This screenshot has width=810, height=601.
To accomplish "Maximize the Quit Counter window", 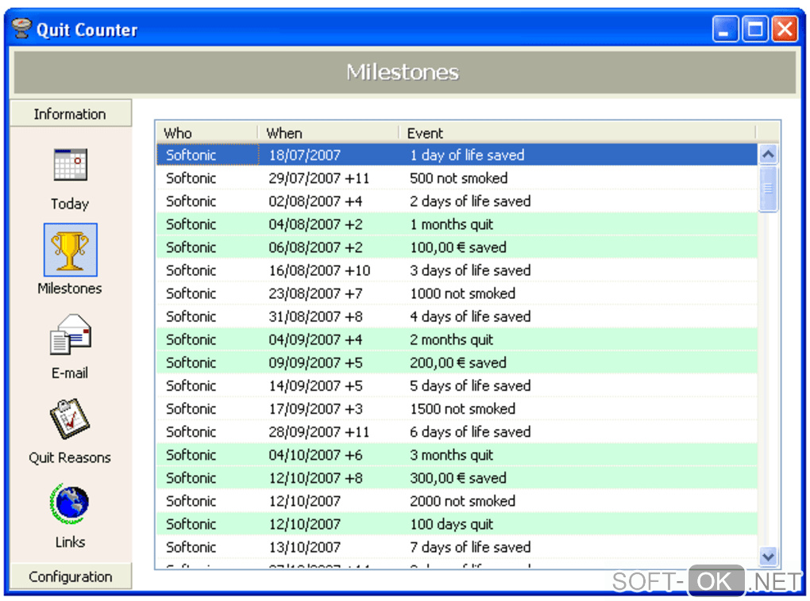I will point(754,29).
